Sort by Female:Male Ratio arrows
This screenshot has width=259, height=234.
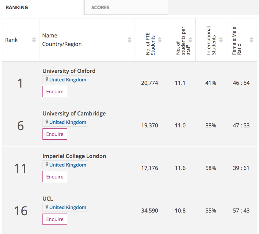(x=252, y=40)
